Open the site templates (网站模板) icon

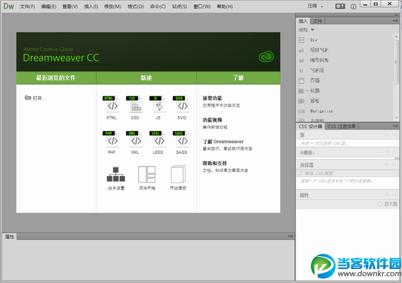tap(178, 174)
